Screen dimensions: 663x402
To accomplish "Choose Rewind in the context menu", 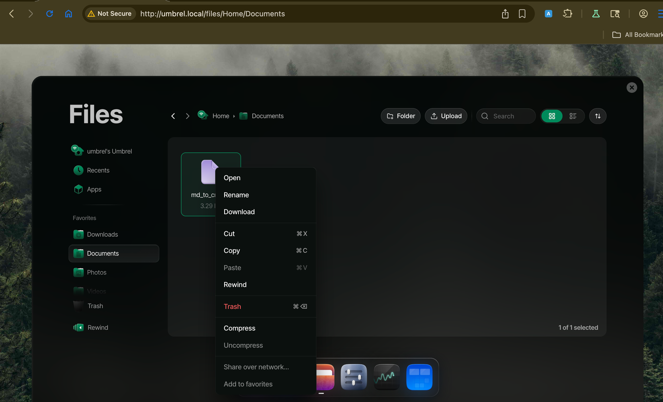I will (x=265, y=285).
